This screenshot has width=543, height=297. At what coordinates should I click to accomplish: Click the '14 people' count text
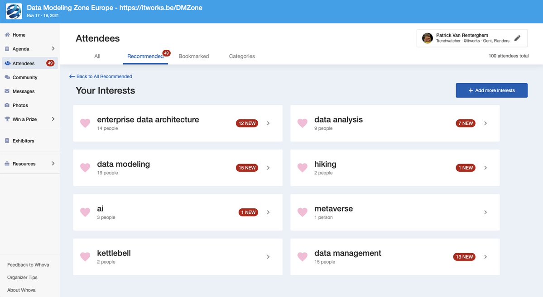107,128
